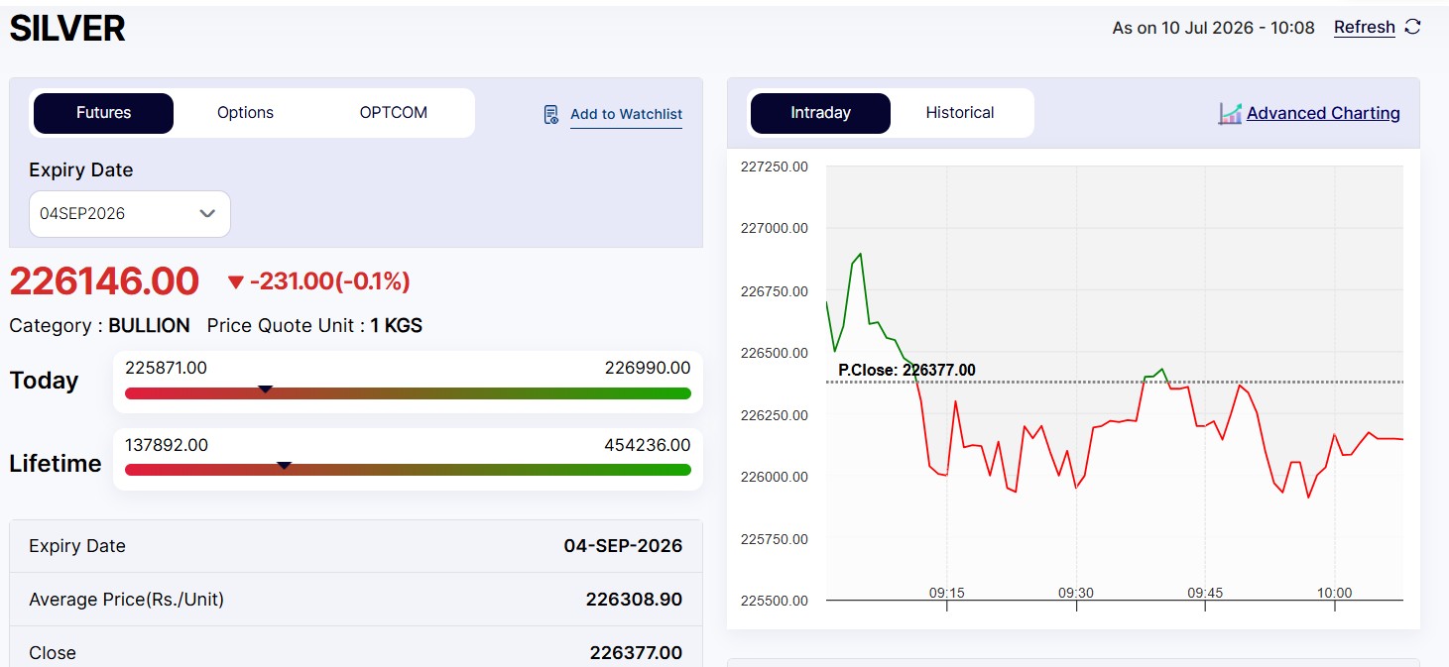Click the 227250.00 price axis label

tap(775, 167)
